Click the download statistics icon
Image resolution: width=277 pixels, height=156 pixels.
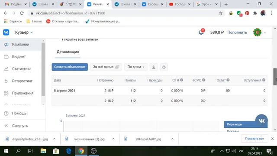tap(154, 67)
